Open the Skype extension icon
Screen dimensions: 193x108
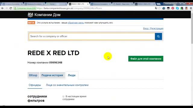[x=177, y=8]
